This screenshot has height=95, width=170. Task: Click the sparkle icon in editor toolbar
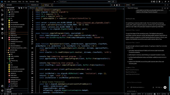114,5
